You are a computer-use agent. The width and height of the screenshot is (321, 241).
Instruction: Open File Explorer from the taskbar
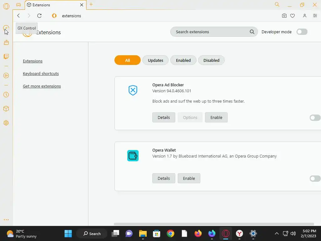pos(143,233)
